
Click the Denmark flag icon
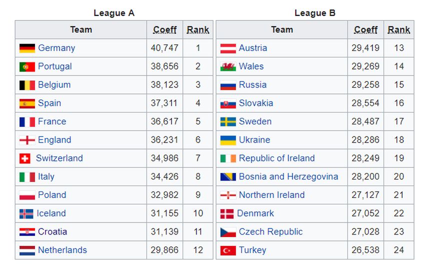coord(227,214)
